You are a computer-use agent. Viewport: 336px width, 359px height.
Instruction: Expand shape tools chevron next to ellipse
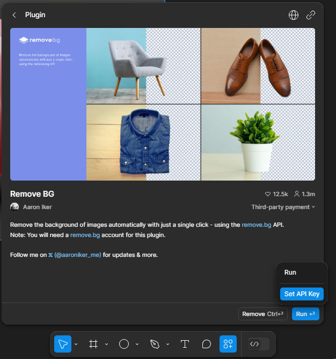pos(137,344)
